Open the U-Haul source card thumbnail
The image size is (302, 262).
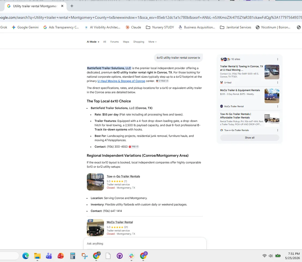(x=272, y=72)
